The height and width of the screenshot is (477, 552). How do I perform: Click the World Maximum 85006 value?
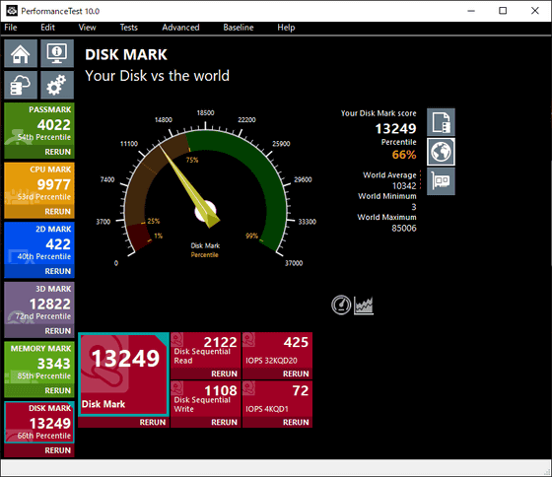pos(404,228)
